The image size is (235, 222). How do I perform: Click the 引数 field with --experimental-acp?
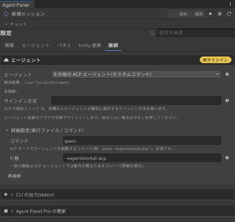tap(142, 158)
